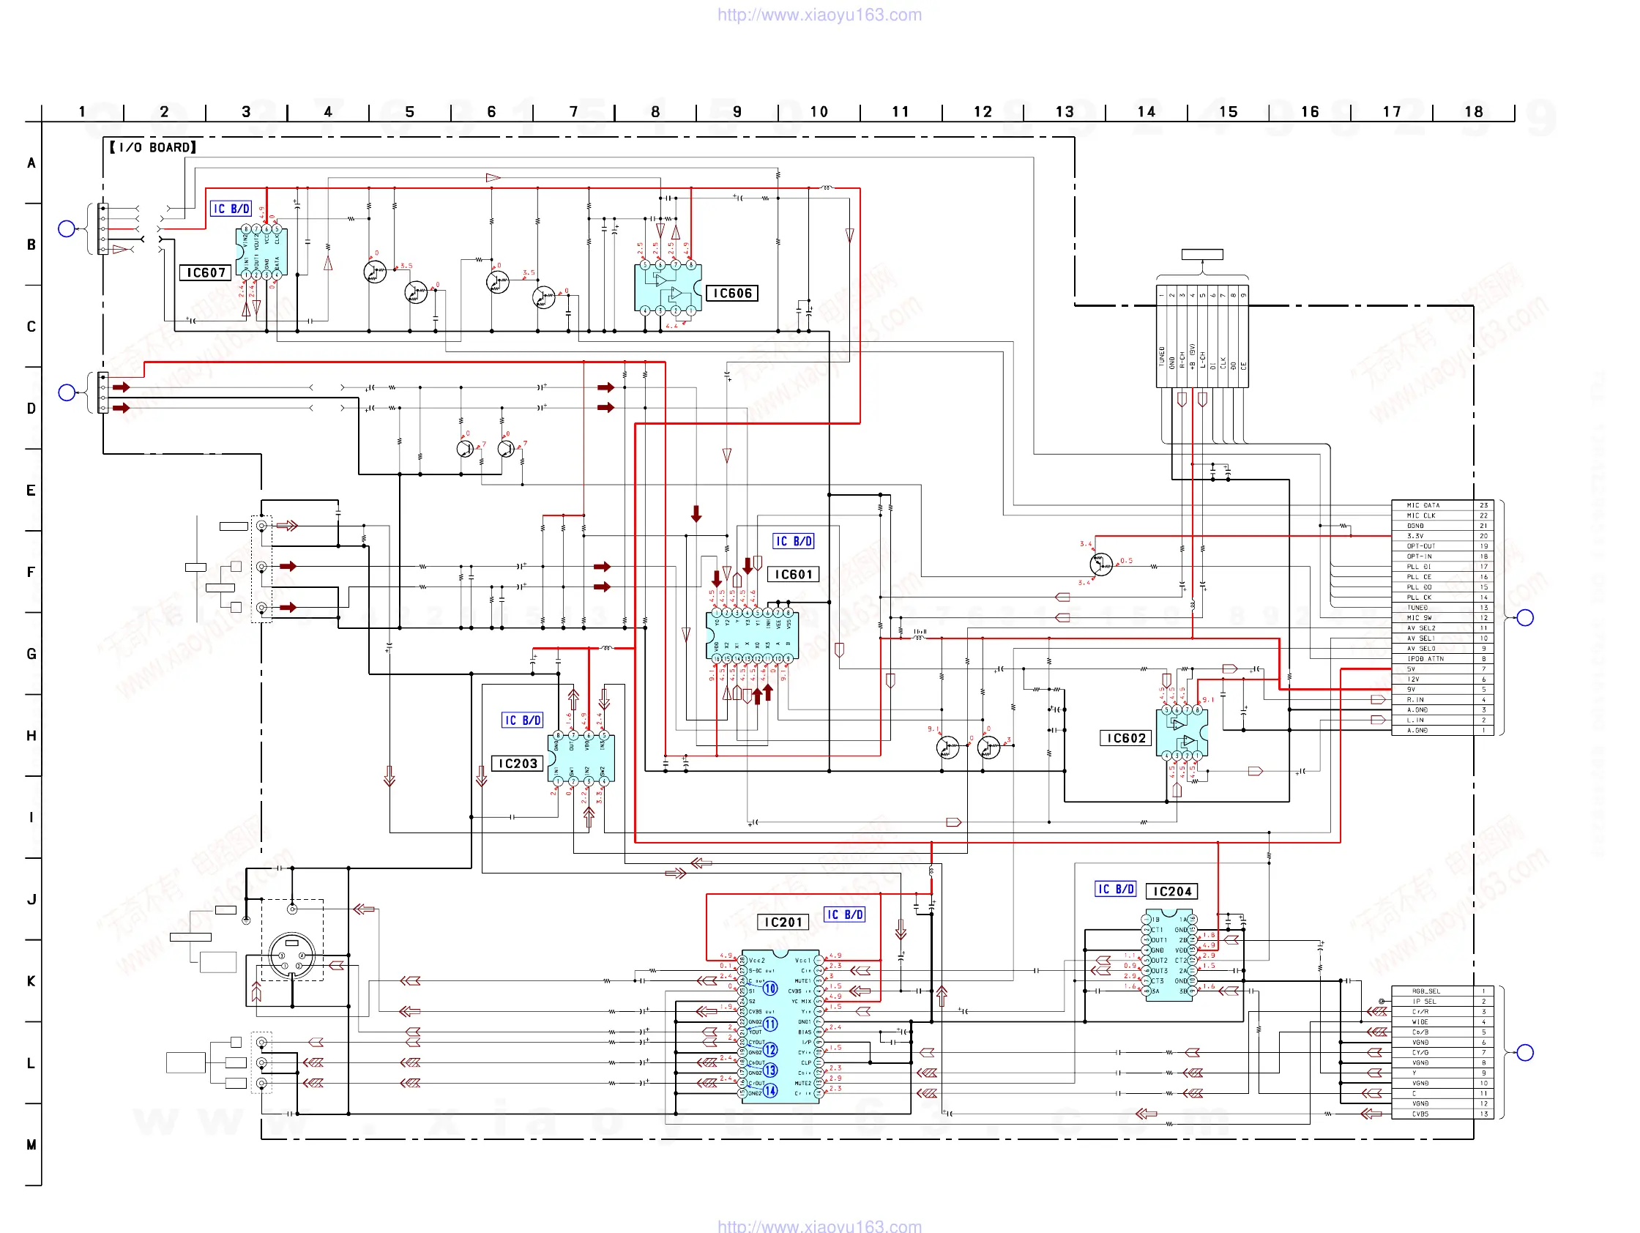This screenshot has height=1233, width=1640.
Task: Click the IC B/D tag beside IC204
Action: [1115, 889]
